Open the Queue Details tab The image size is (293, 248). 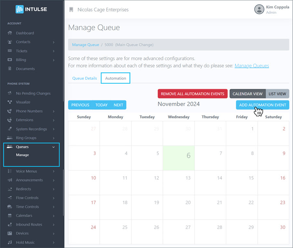click(x=84, y=78)
